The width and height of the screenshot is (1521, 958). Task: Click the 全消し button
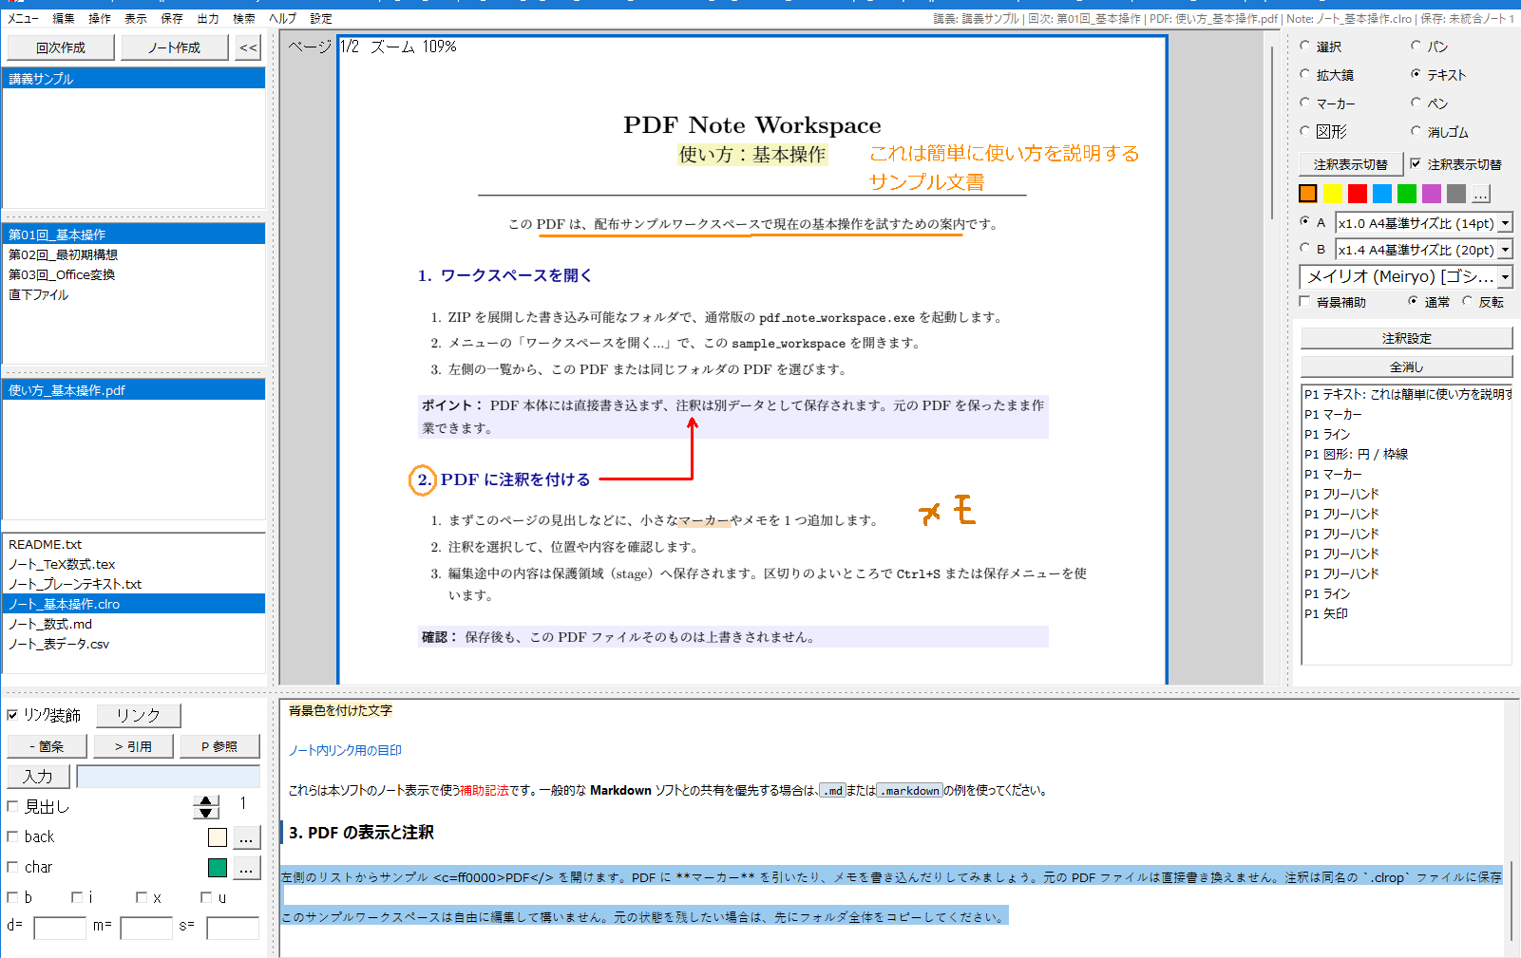click(x=1406, y=366)
